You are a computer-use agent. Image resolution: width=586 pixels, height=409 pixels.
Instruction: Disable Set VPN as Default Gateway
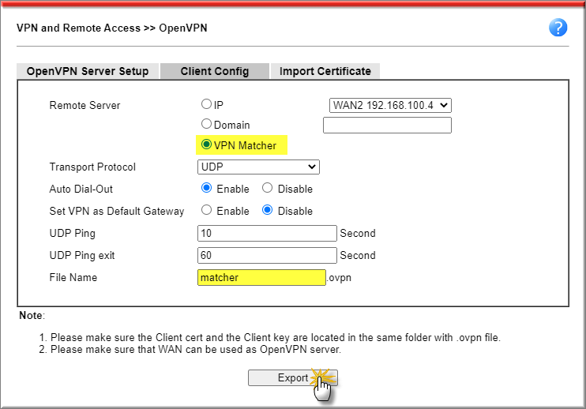(267, 210)
